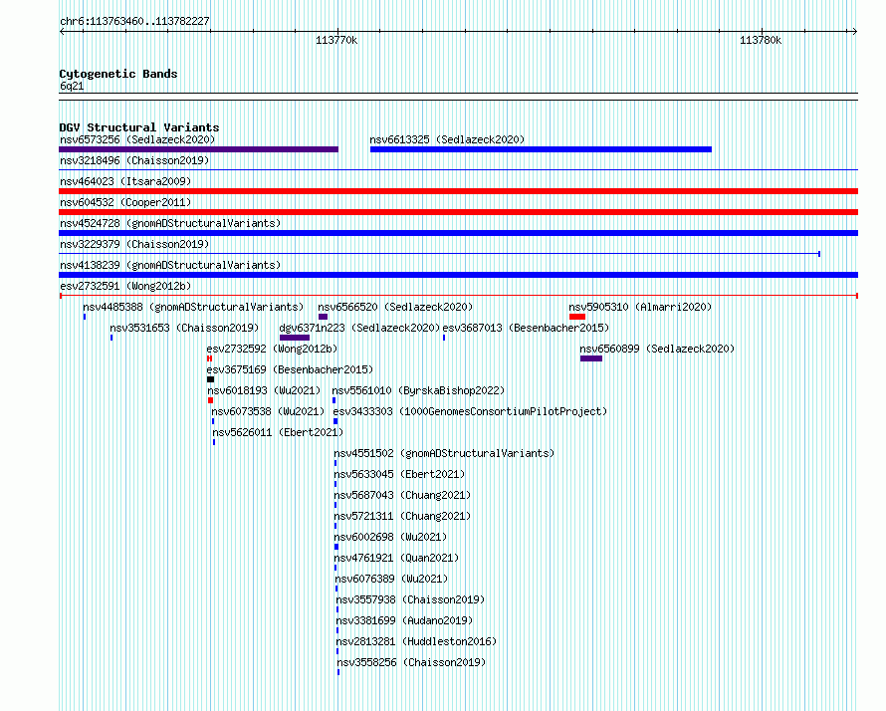Viewport: 886px width, 711px height.
Task: Click the nsv6613325 (Sedlazeck2020) label
Action: [x=447, y=139]
